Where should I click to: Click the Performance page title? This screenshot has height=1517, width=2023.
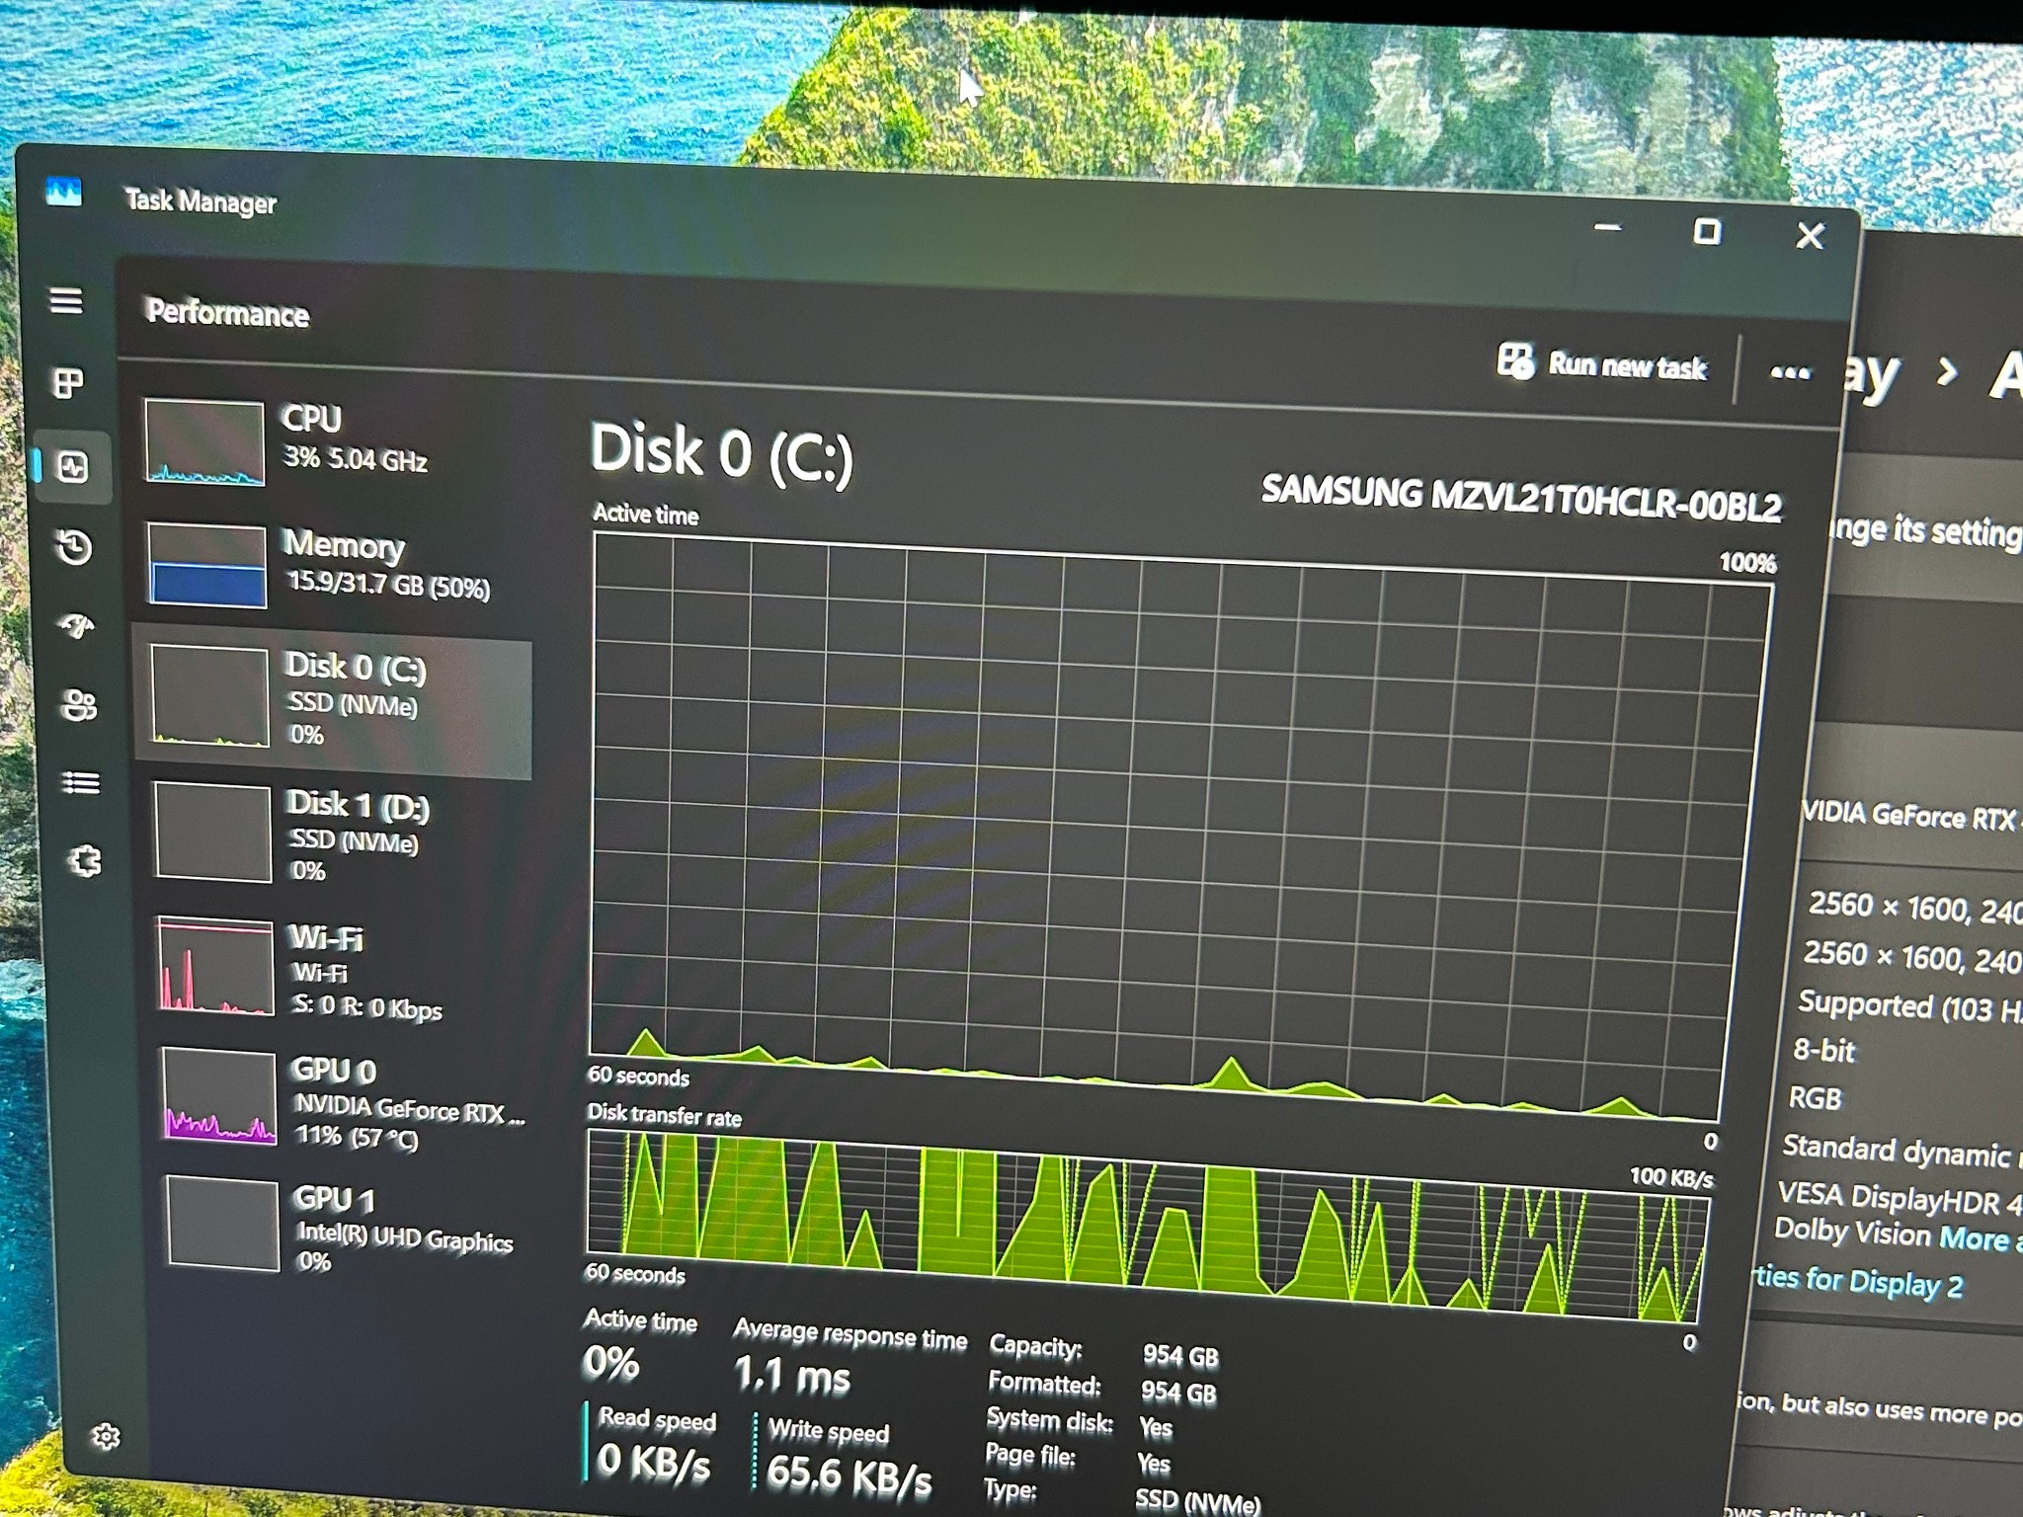(x=227, y=312)
